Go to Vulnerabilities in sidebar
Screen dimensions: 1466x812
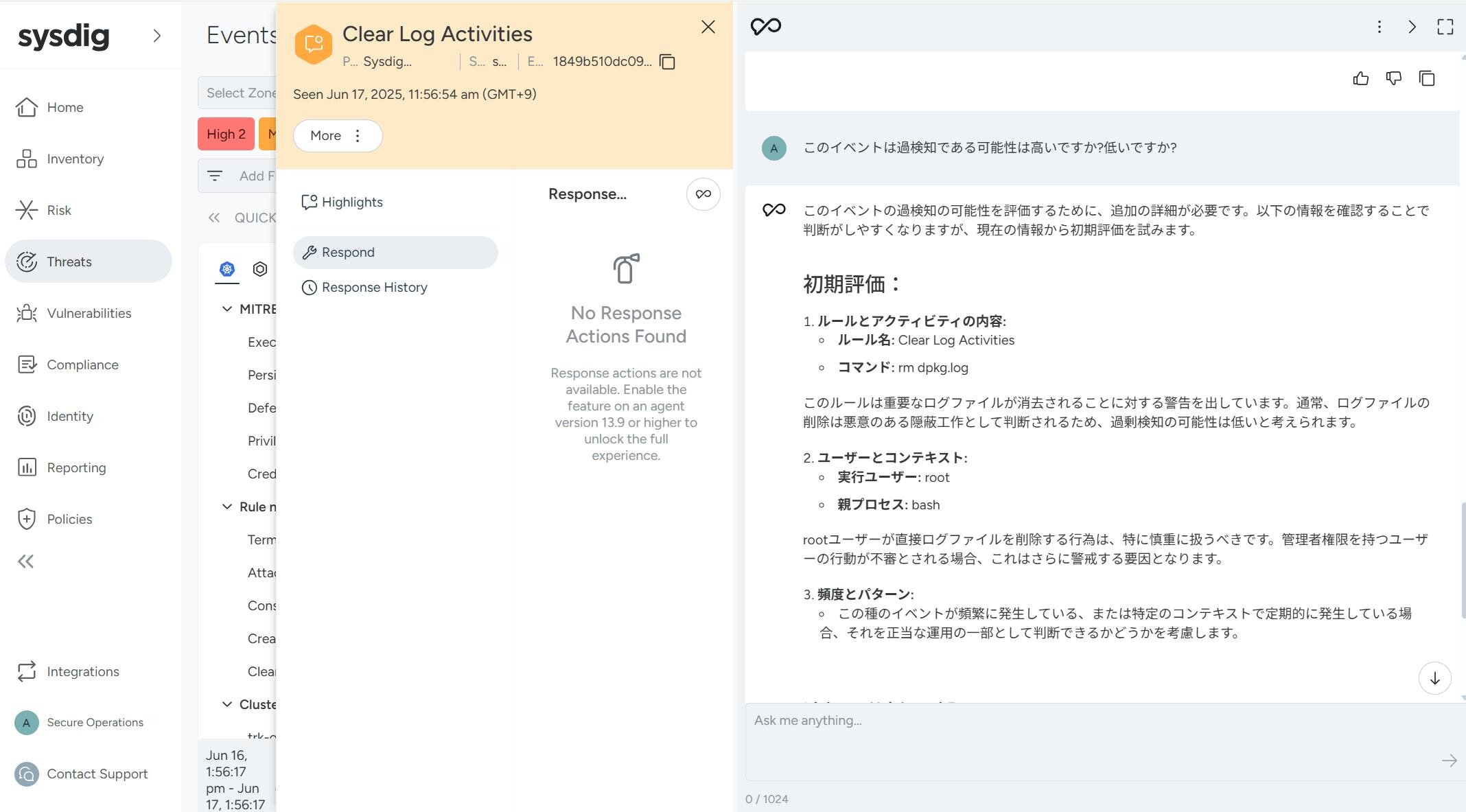89,314
